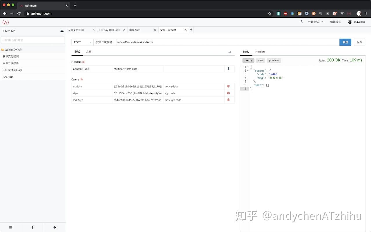Toggle required asterisk for md5Sign parameter
Screen dimensions: 371x232
pos(228,100)
